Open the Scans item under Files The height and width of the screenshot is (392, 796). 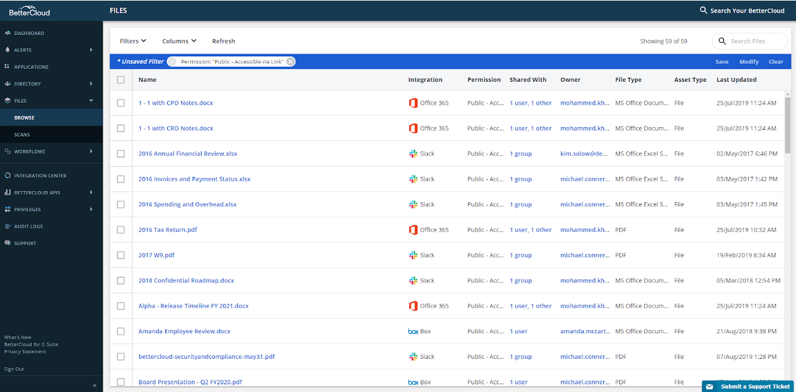tap(51, 135)
